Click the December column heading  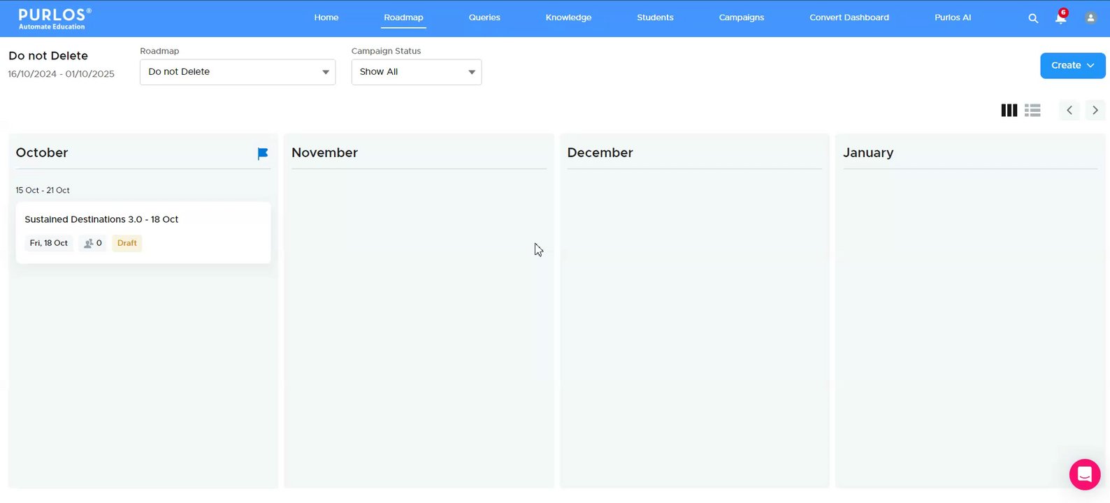click(x=600, y=153)
